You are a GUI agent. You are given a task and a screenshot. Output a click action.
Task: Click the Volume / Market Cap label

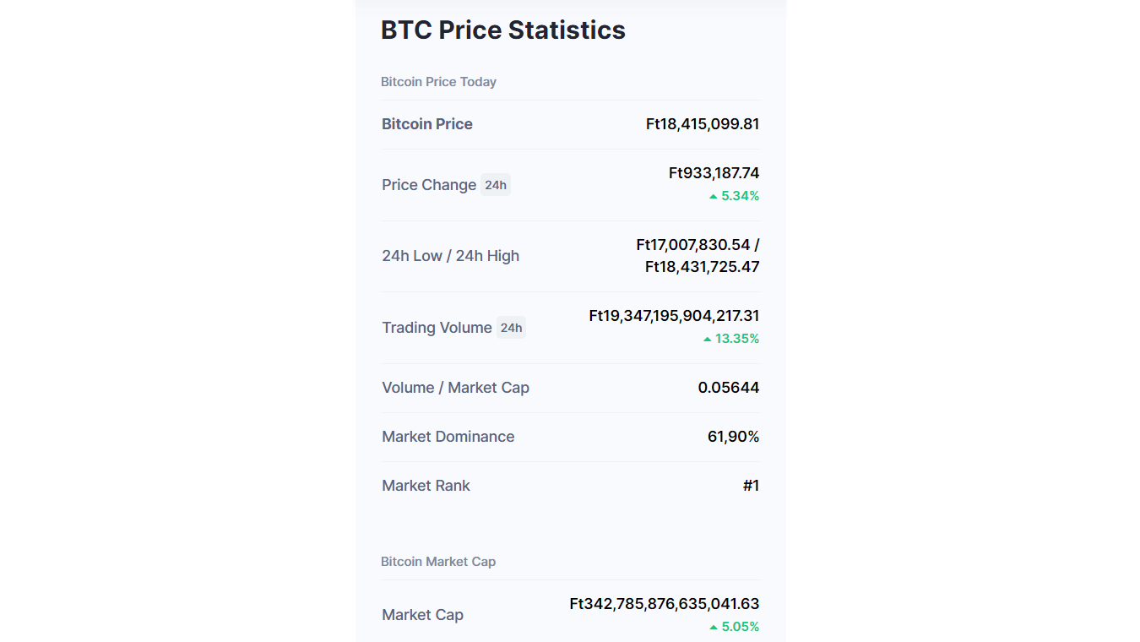pos(456,388)
